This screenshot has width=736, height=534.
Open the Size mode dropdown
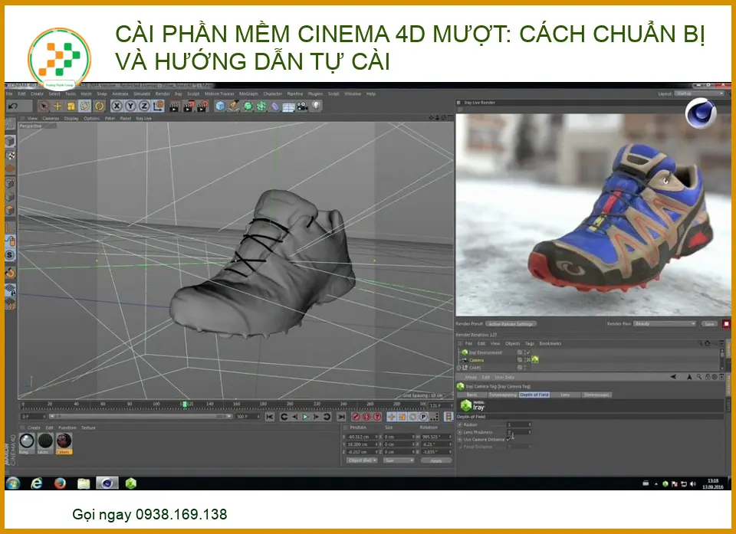coord(399,460)
